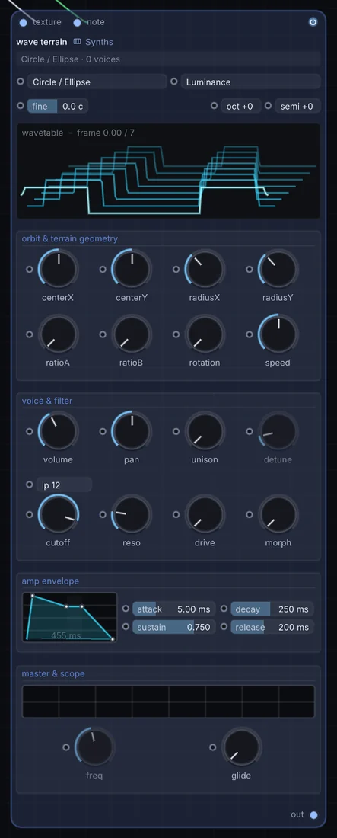Click the detune knob
The image size is (337, 838).
click(x=278, y=431)
